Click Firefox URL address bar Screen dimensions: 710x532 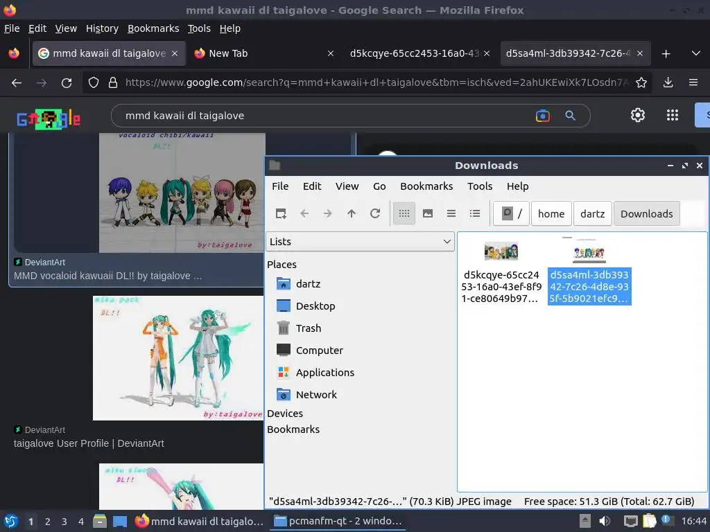pos(376,82)
